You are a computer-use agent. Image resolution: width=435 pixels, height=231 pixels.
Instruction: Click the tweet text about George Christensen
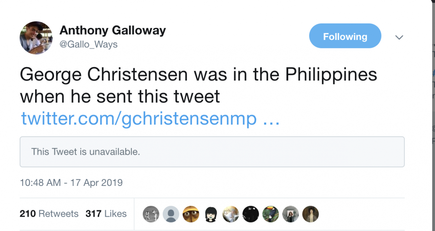click(198, 85)
